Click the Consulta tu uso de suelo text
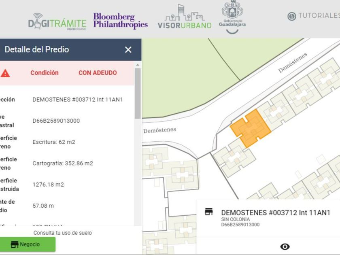The width and height of the screenshot is (340, 255). click(62, 233)
